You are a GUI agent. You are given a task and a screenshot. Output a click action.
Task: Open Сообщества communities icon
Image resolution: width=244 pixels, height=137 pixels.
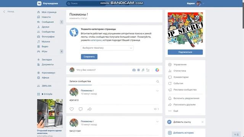point(39,32)
